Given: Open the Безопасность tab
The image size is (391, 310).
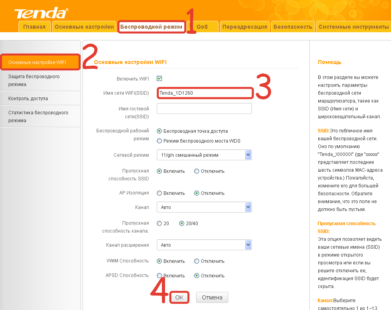Looking at the screenshot, I should click(293, 27).
